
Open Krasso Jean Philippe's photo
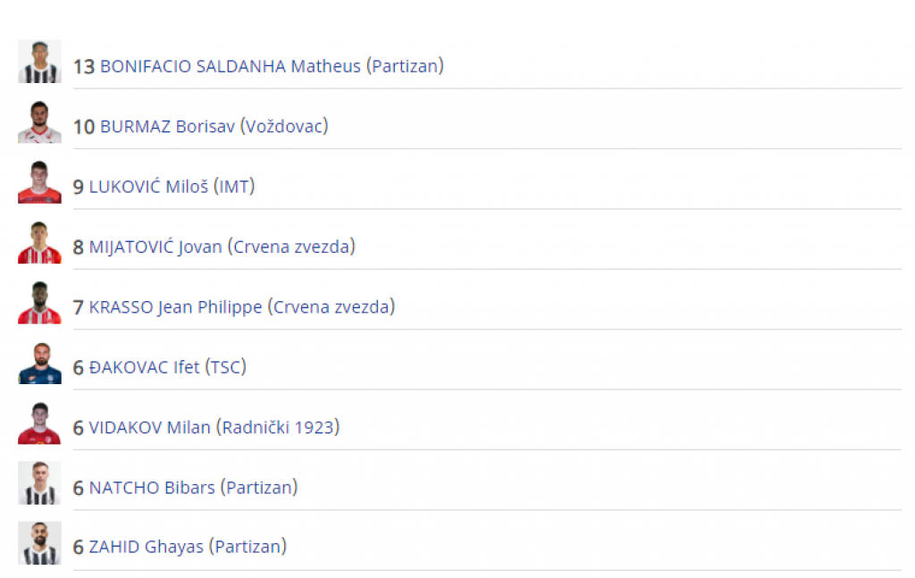[x=39, y=303]
